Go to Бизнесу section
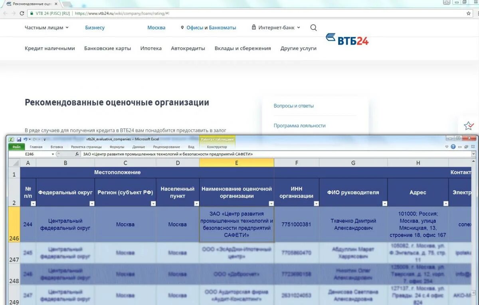This screenshot has height=305, width=479. tap(95, 28)
